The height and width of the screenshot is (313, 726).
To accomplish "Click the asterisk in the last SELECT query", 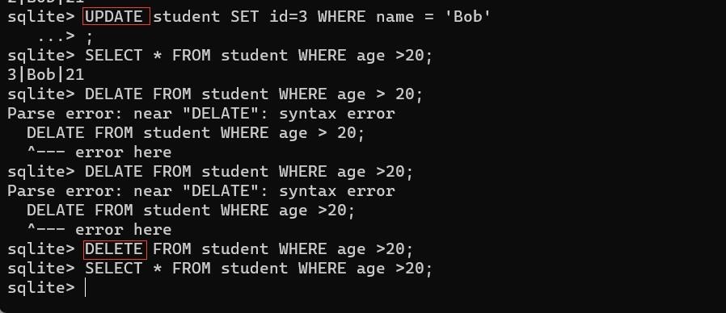I will 158,269.
